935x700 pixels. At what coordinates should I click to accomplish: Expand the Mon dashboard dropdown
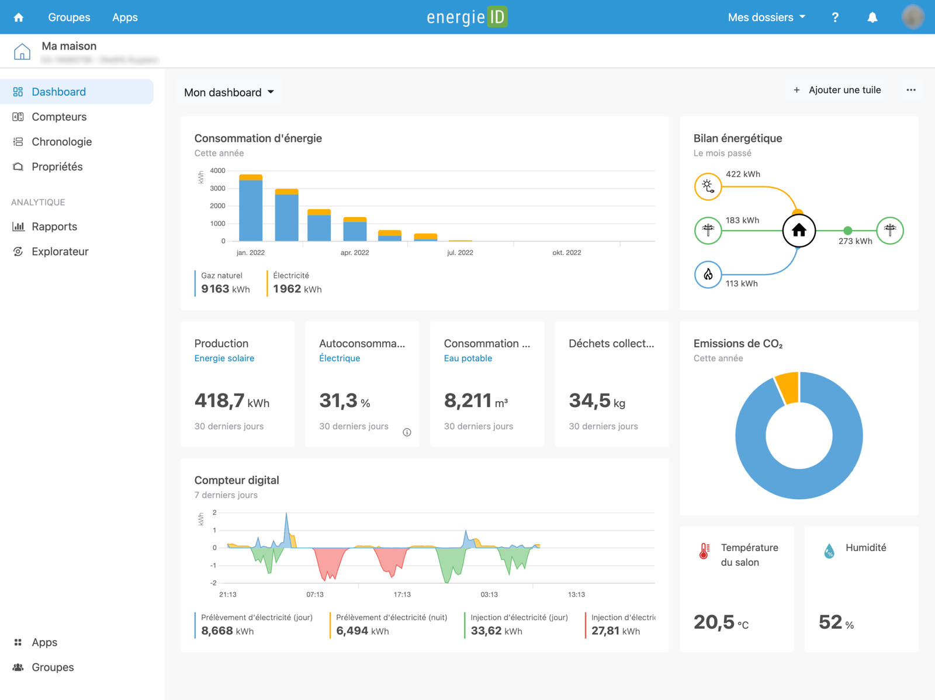(229, 92)
